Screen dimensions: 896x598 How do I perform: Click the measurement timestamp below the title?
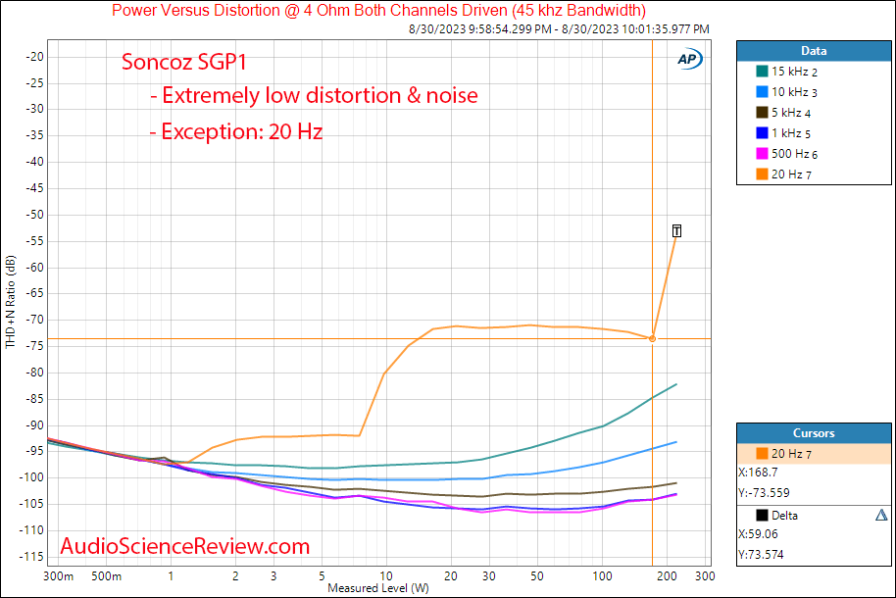(x=559, y=28)
